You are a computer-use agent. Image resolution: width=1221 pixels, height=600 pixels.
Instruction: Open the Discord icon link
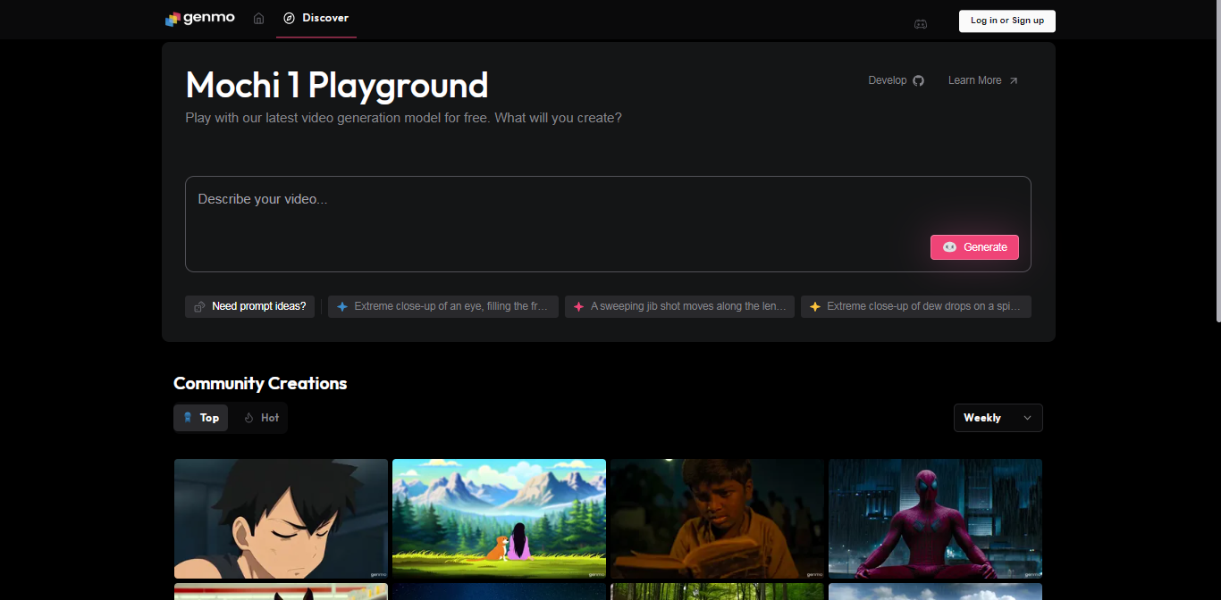click(920, 23)
